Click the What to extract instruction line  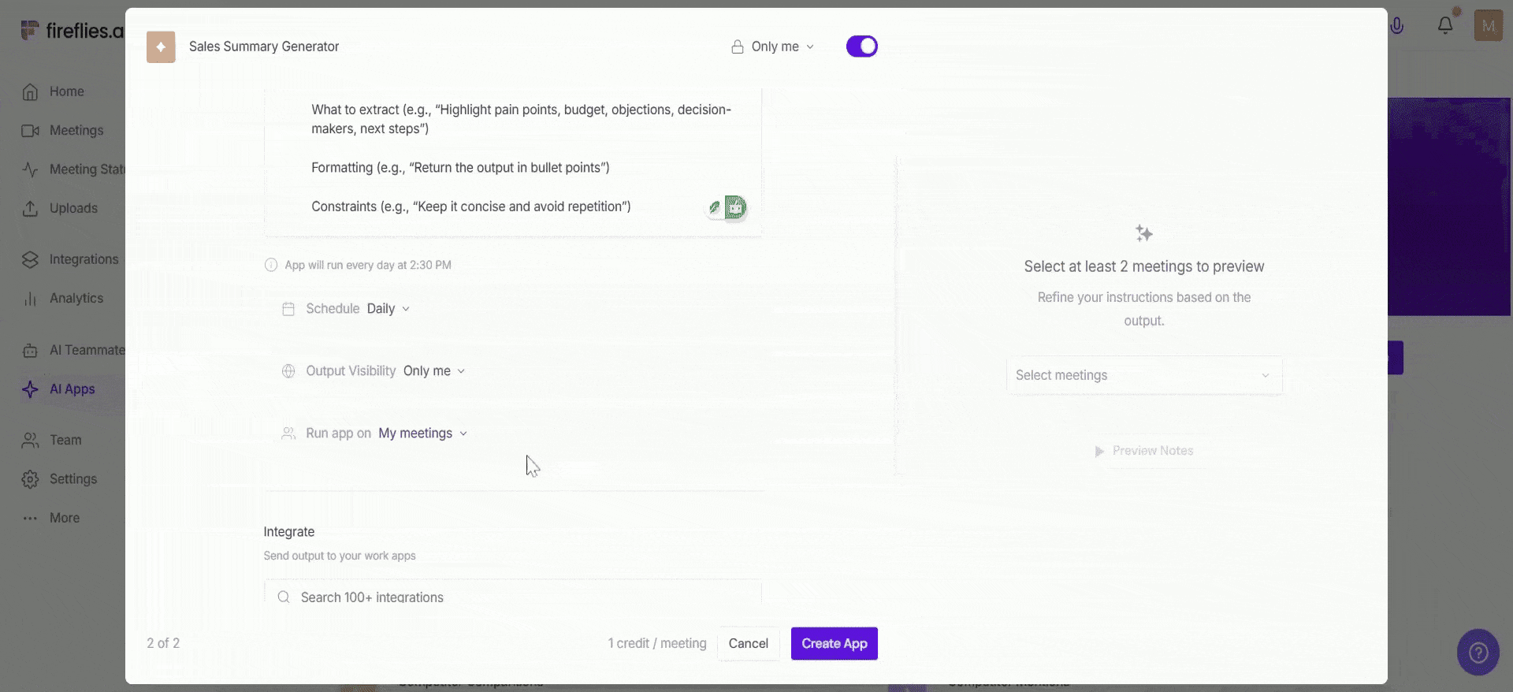coord(521,119)
